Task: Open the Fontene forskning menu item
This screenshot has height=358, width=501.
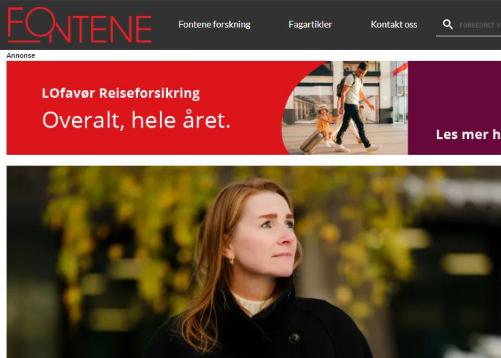Action: pos(214,24)
